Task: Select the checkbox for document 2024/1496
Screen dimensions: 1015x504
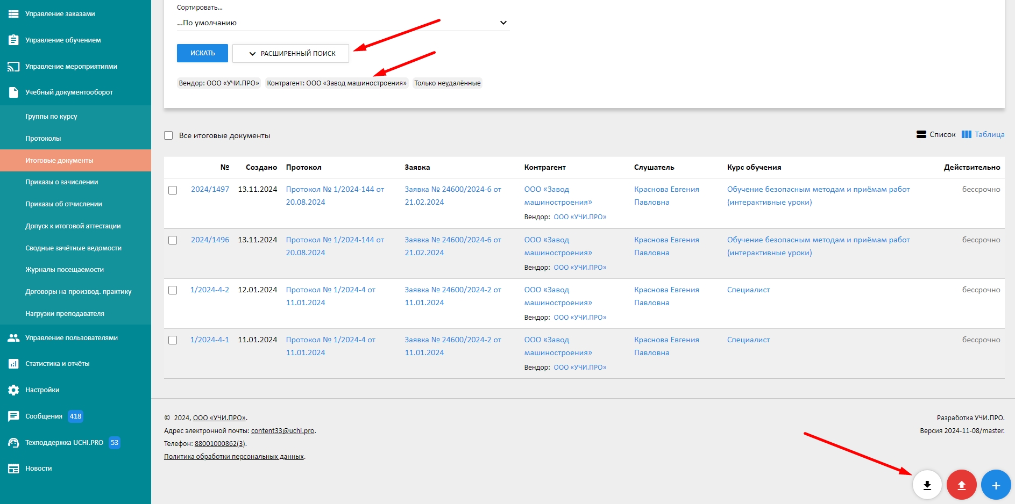Action: coord(173,240)
